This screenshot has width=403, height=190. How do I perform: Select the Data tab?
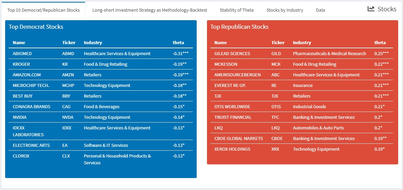click(x=320, y=10)
